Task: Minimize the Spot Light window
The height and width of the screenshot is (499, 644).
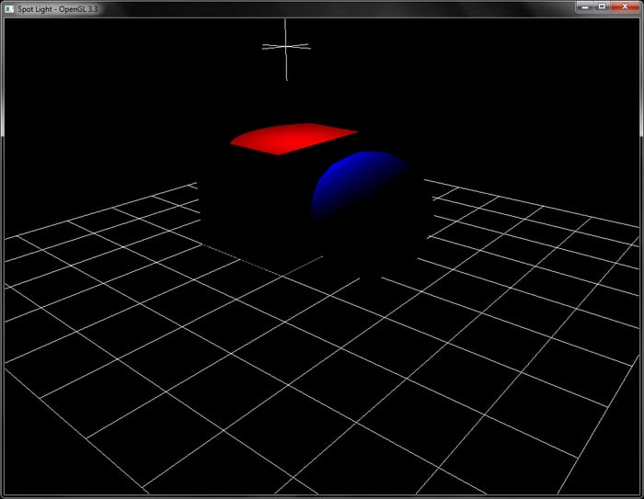Action: [x=586, y=6]
